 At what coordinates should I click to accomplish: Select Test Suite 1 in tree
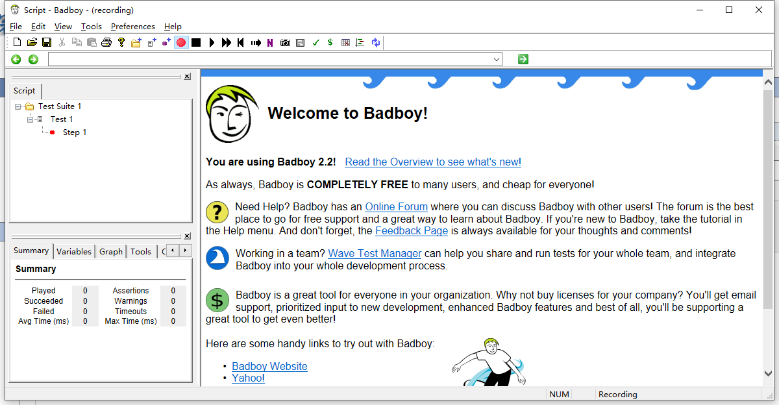60,106
